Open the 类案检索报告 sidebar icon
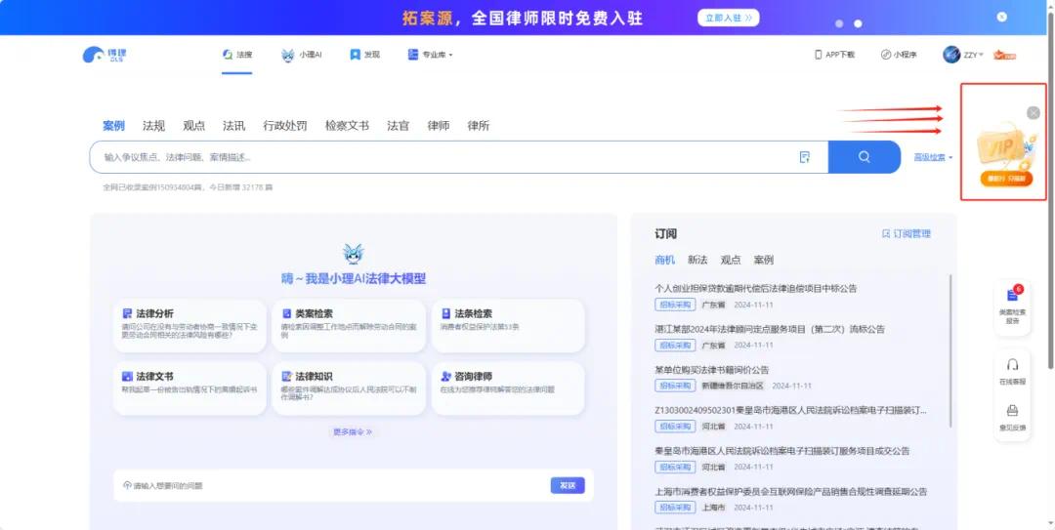 pos(1012,306)
